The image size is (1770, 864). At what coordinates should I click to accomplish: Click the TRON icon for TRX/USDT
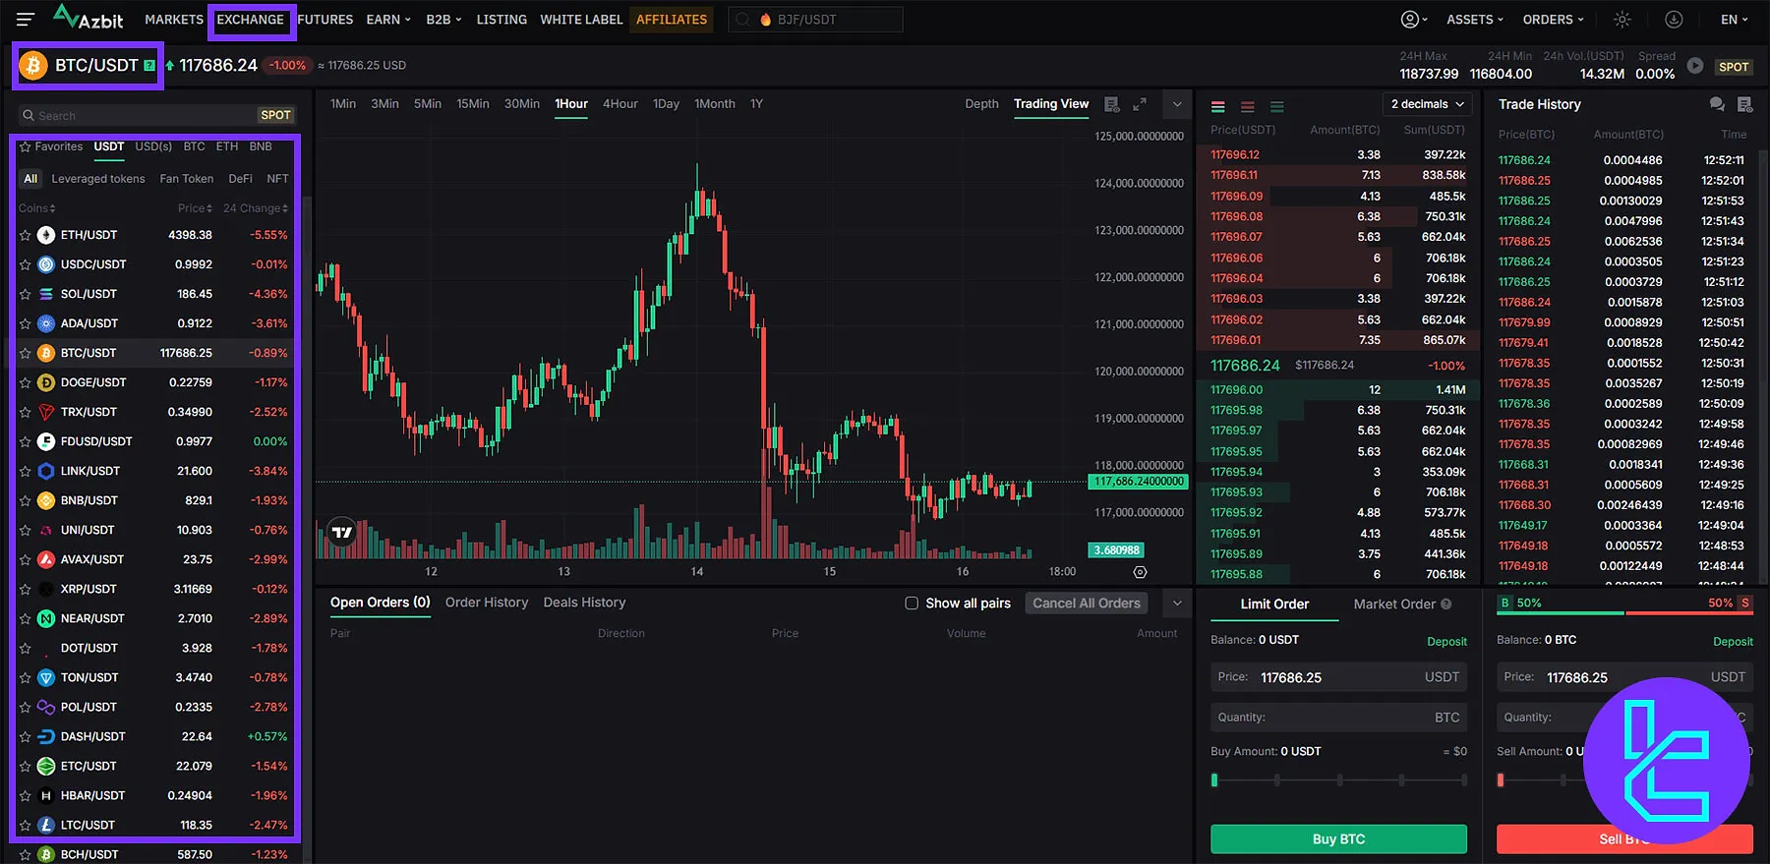pyautogui.click(x=46, y=412)
